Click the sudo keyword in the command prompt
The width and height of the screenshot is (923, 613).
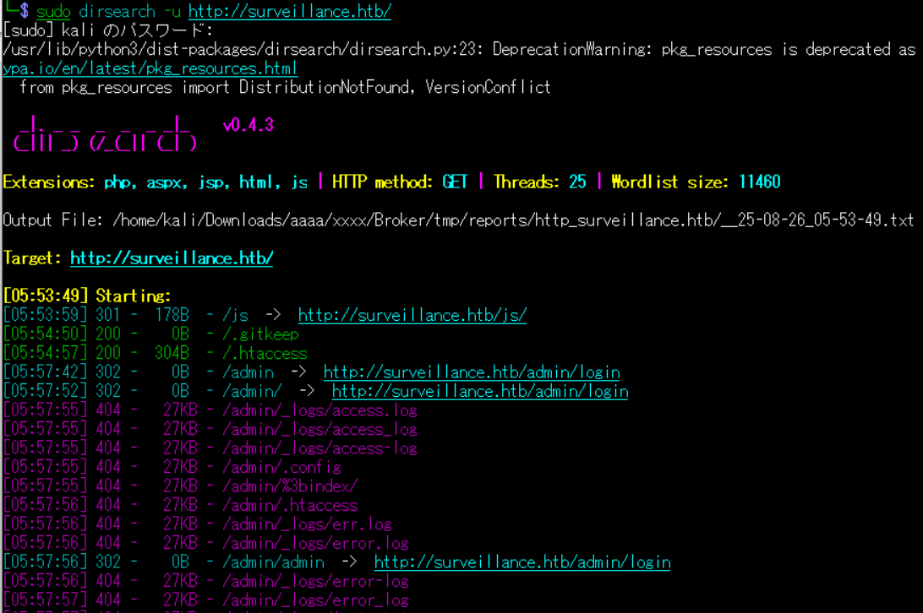(x=53, y=11)
